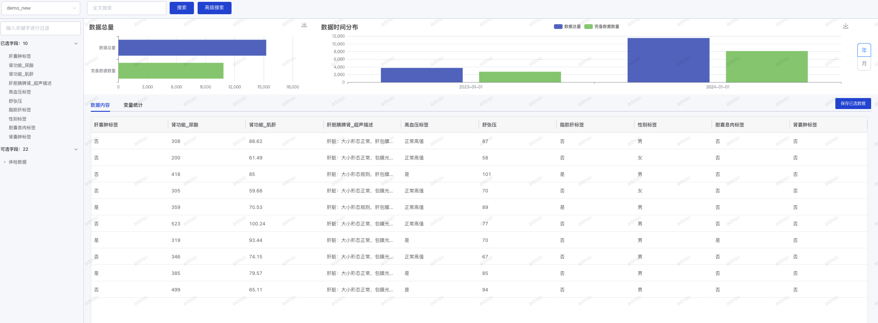Switch time granularity to 月
The height and width of the screenshot is (323, 878).
(864, 64)
